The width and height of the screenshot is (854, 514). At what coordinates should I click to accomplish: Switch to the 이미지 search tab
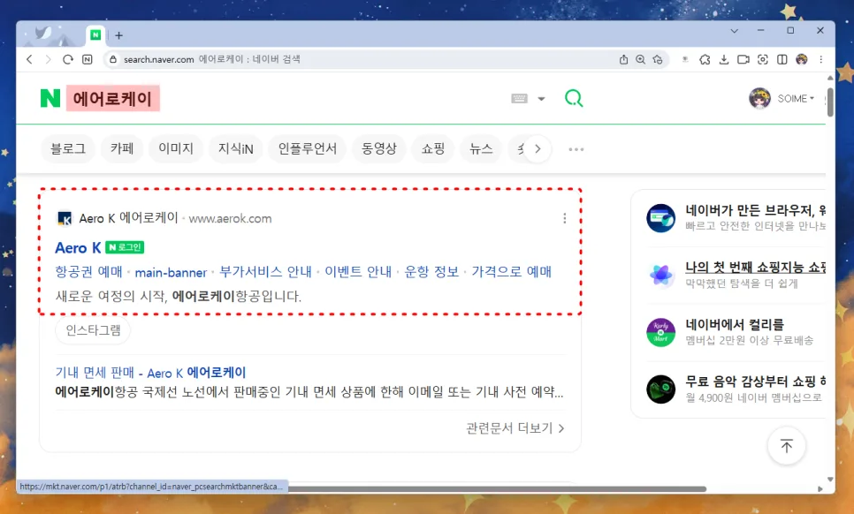click(x=176, y=149)
